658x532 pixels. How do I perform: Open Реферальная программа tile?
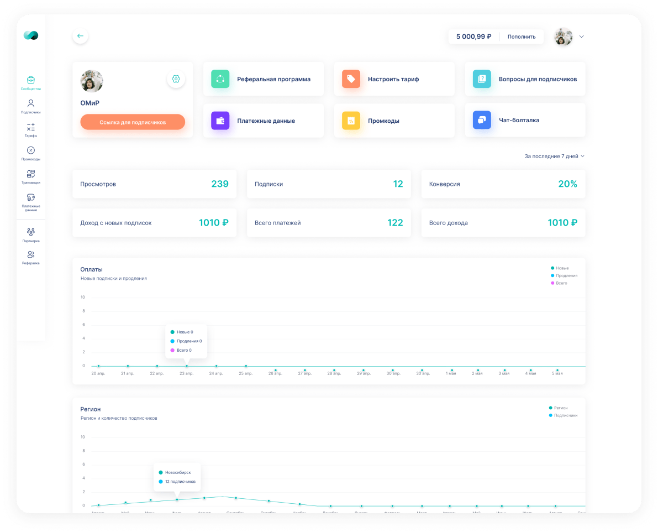tap(264, 79)
